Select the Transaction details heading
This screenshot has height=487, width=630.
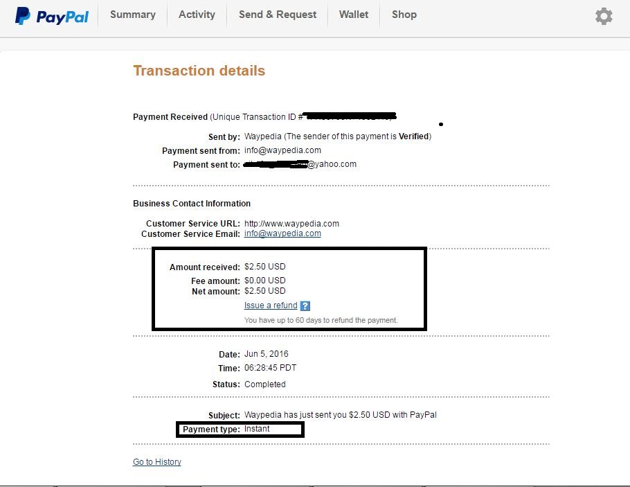click(x=199, y=71)
